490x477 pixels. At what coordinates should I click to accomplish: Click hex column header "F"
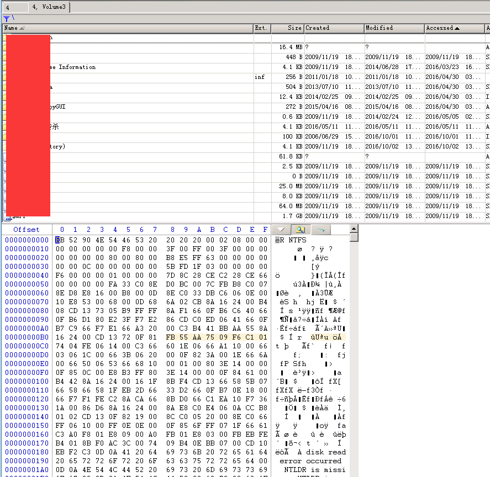click(265, 230)
